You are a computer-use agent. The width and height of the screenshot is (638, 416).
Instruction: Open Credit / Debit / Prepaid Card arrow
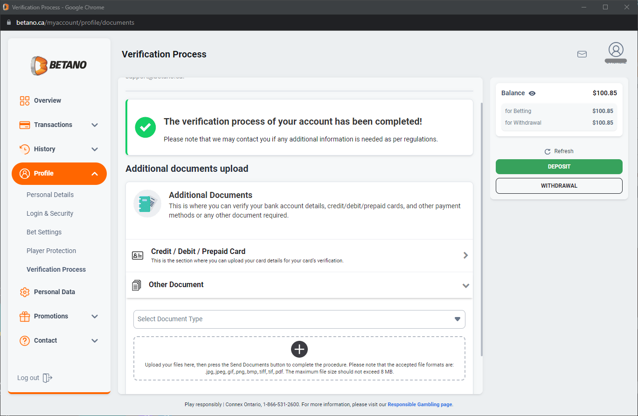(465, 255)
